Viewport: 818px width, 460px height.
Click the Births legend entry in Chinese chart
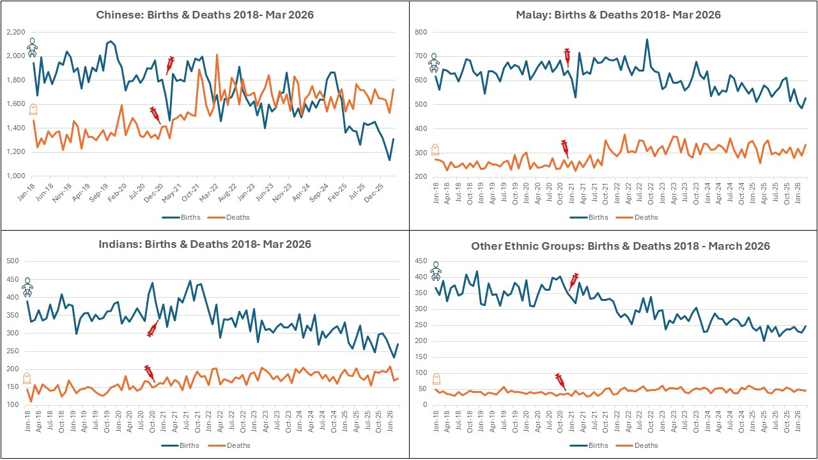[x=181, y=217]
